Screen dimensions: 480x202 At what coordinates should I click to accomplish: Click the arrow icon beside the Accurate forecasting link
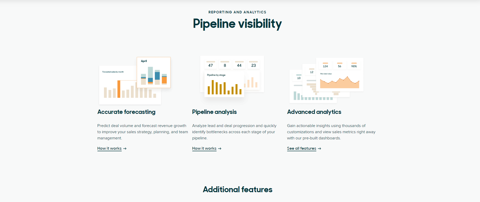click(x=125, y=149)
